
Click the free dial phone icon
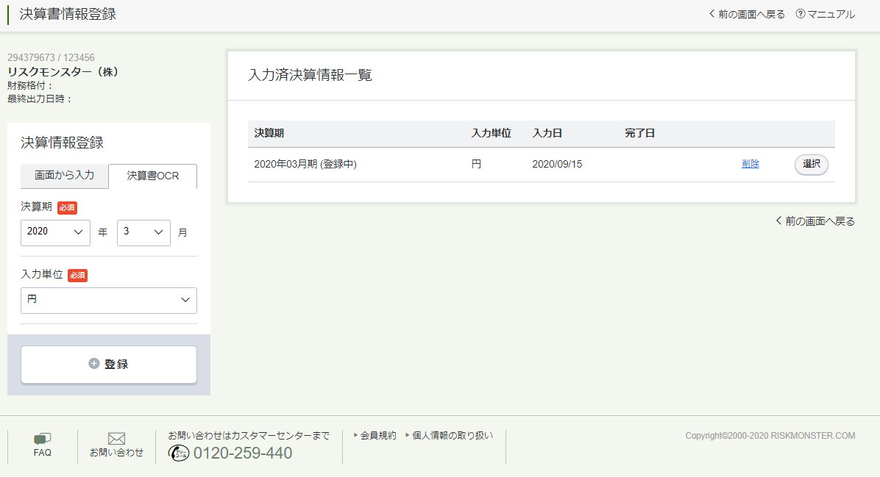coord(179,453)
